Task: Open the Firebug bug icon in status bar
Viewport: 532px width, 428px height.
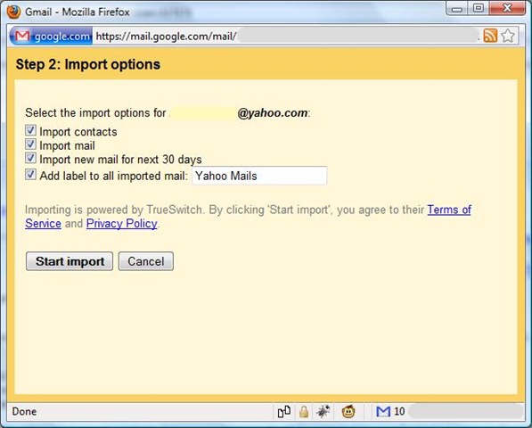Action: 323,411
